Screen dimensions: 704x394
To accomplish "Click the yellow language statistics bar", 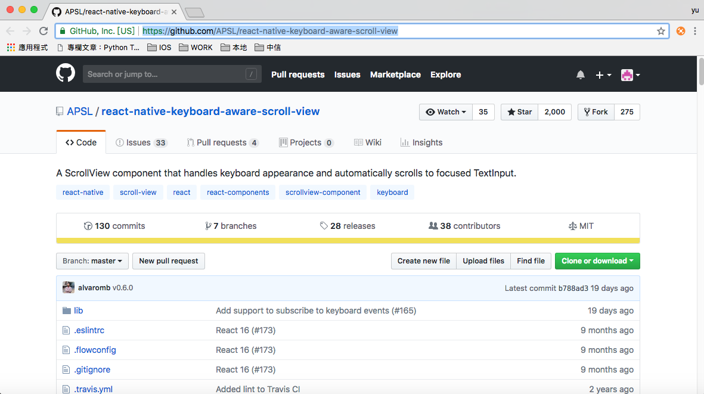I will (348, 241).
